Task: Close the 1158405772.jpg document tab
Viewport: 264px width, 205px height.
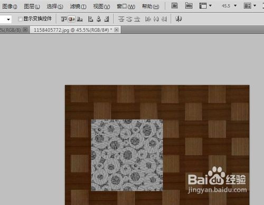Action: click(116, 30)
